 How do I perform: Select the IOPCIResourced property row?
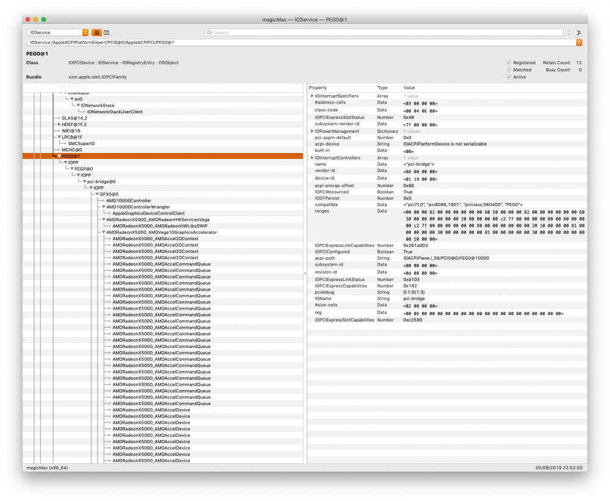coord(447,192)
